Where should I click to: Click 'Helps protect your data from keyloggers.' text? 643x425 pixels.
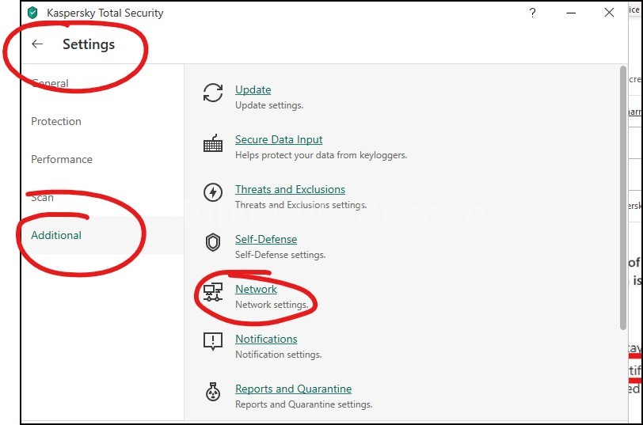(x=321, y=155)
